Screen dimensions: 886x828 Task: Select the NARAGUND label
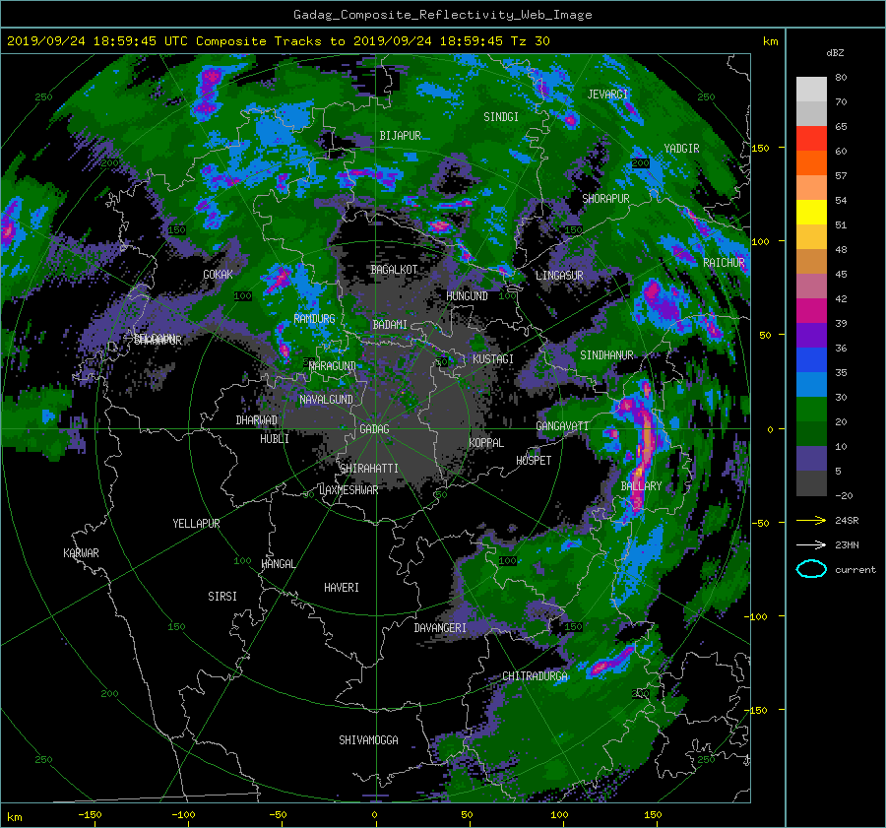(x=333, y=365)
